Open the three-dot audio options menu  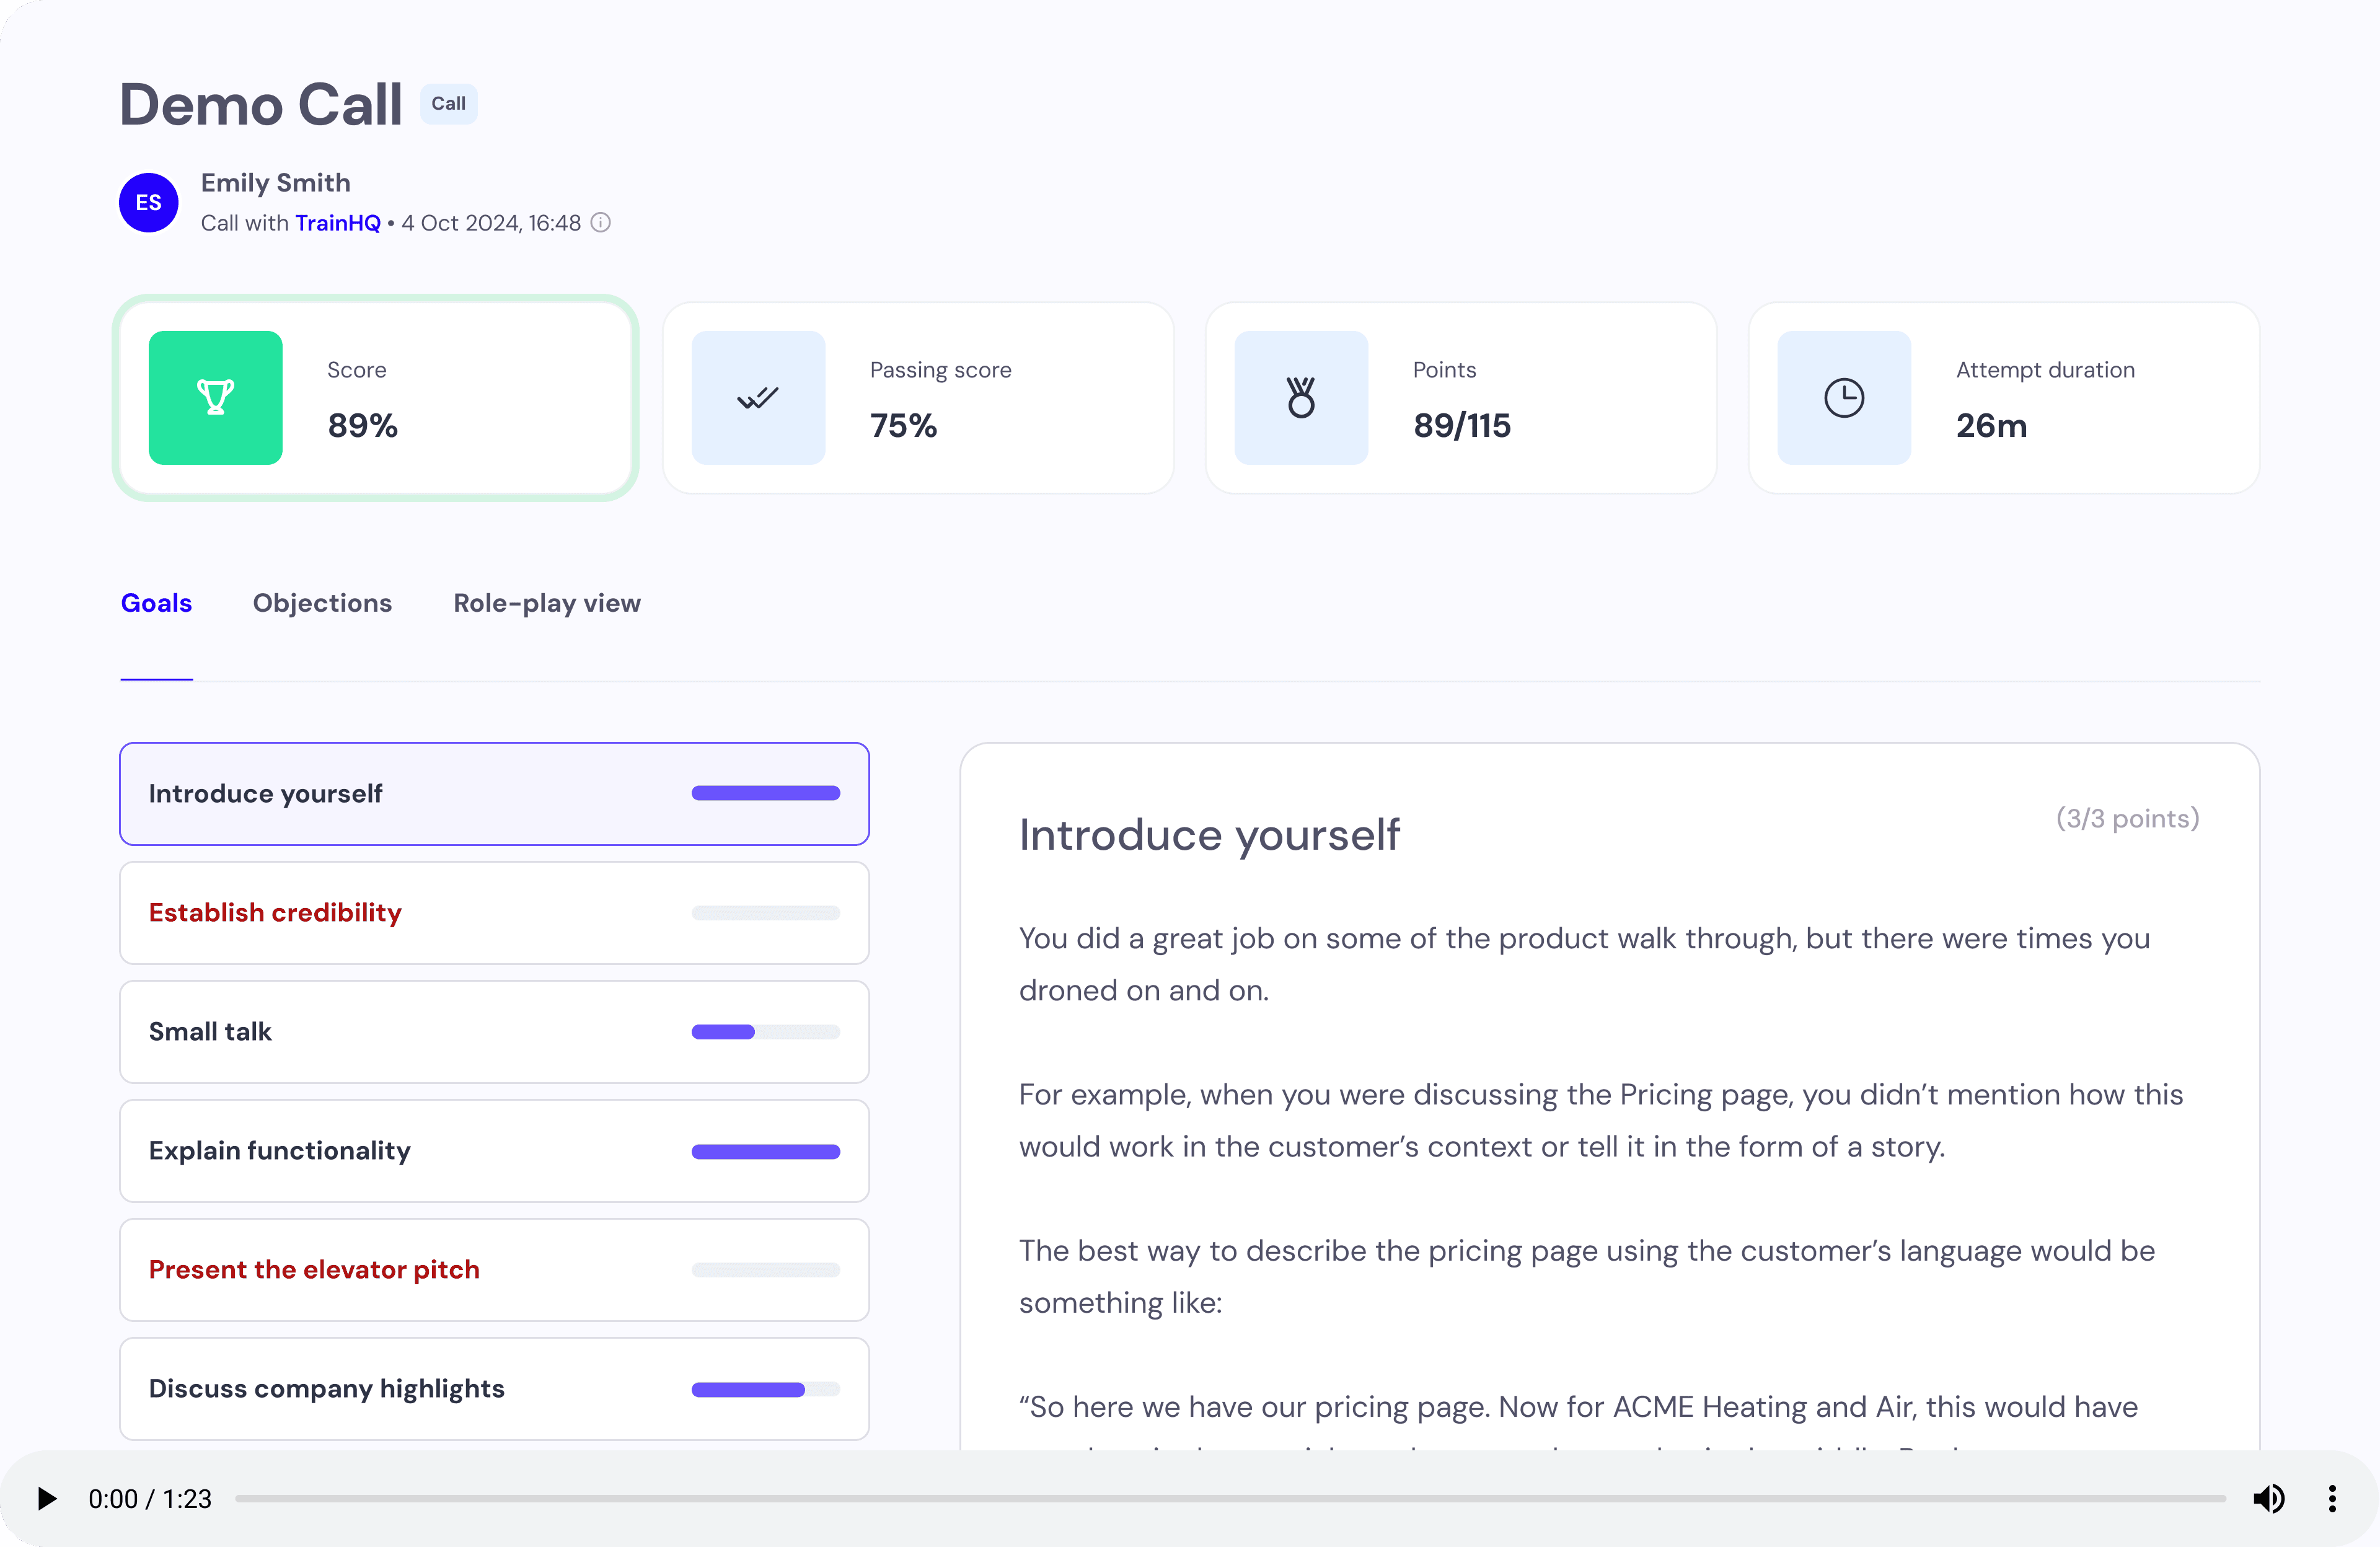click(2332, 1498)
